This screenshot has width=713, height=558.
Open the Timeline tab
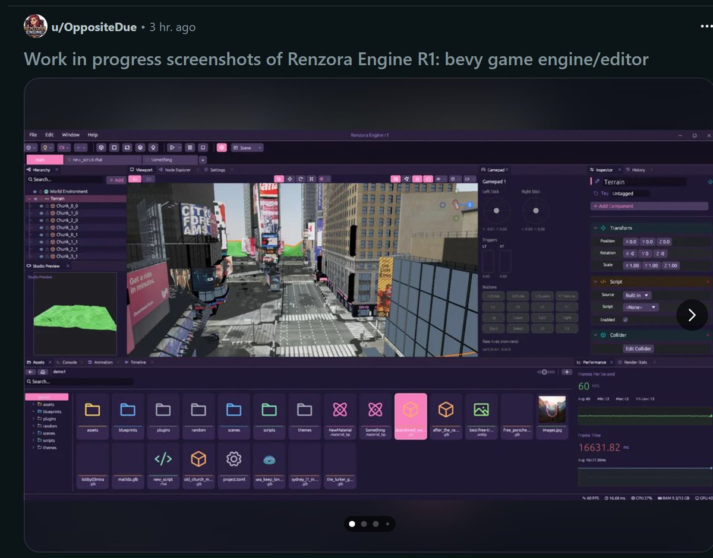click(x=135, y=362)
